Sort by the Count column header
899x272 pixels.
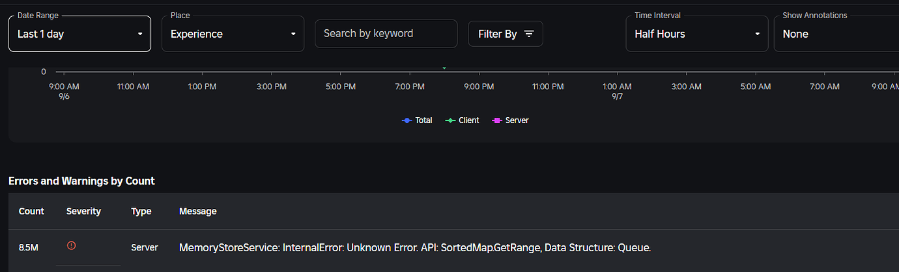click(x=31, y=211)
